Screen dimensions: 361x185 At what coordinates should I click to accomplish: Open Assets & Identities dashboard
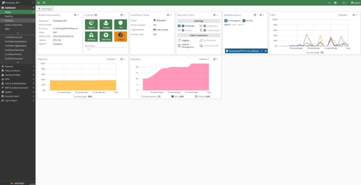coord(18,25)
